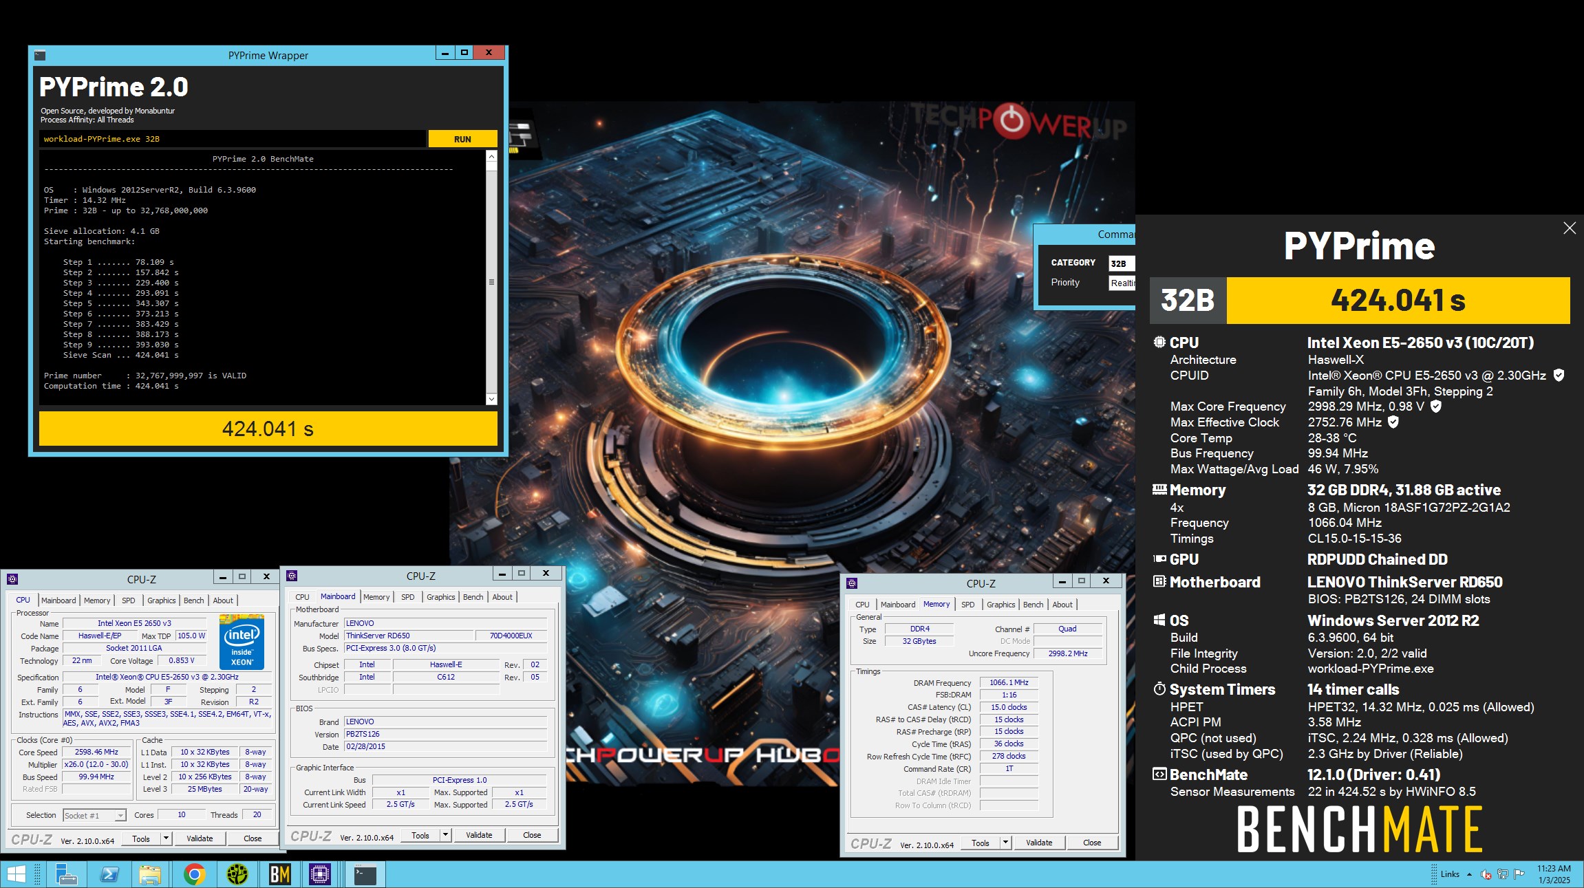Click the BenchMate code bracket icon
Viewport: 1584px width, 888px height.
tap(1159, 774)
